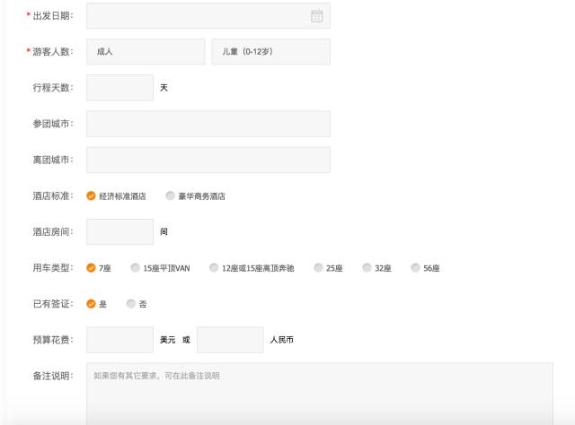Click the 用车类型 label text

[x=53, y=268]
